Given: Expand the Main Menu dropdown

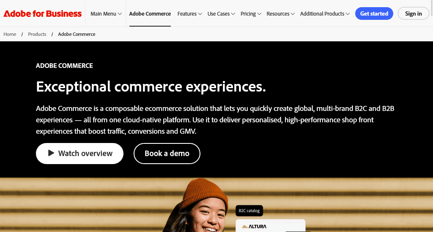Looking at the screenshot, I should coord(106,13).
